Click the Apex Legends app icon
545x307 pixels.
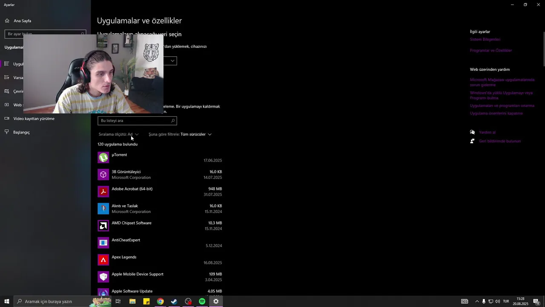point(103,260)
